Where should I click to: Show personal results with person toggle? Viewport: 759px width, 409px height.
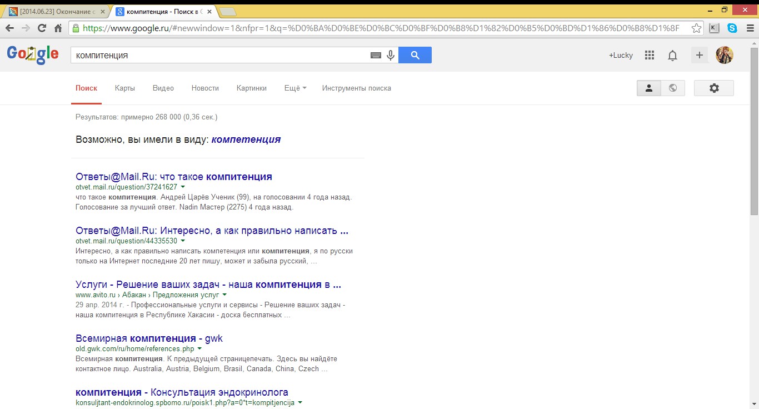(x=648, y=88)
